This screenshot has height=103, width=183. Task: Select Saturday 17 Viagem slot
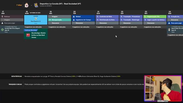[x=12, y=20]
